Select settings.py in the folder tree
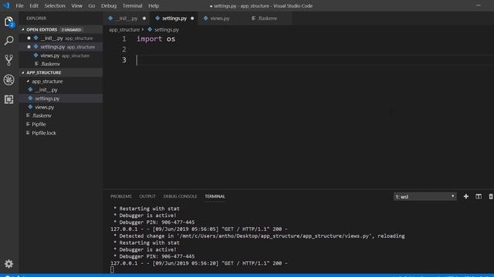This screenshot has height=277, width=494. tap(61, 98)
